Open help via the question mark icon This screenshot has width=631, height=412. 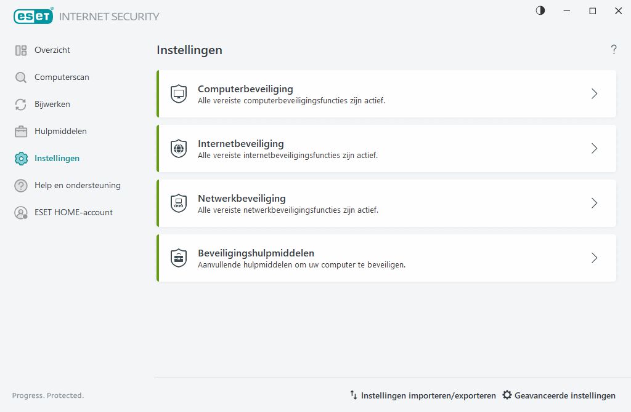click(614, 50)
